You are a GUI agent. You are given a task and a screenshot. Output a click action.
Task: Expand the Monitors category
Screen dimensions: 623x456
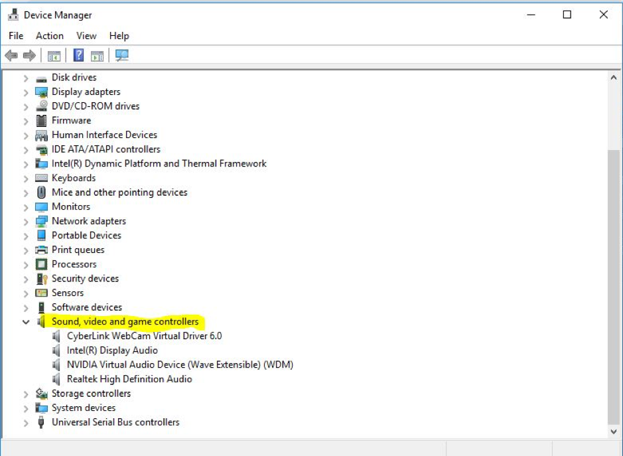coord(26,207)
